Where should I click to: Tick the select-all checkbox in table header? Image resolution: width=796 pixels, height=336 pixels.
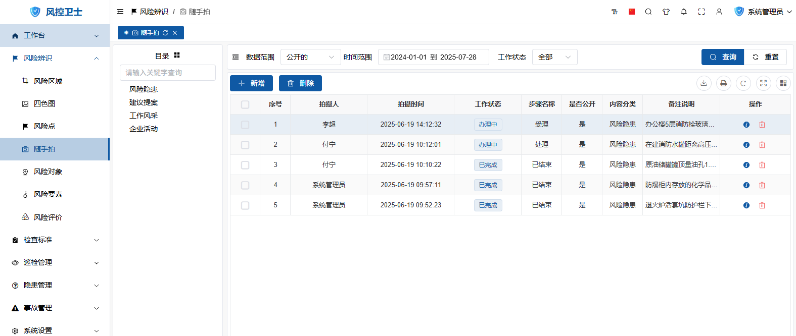[x=245, y=104]
